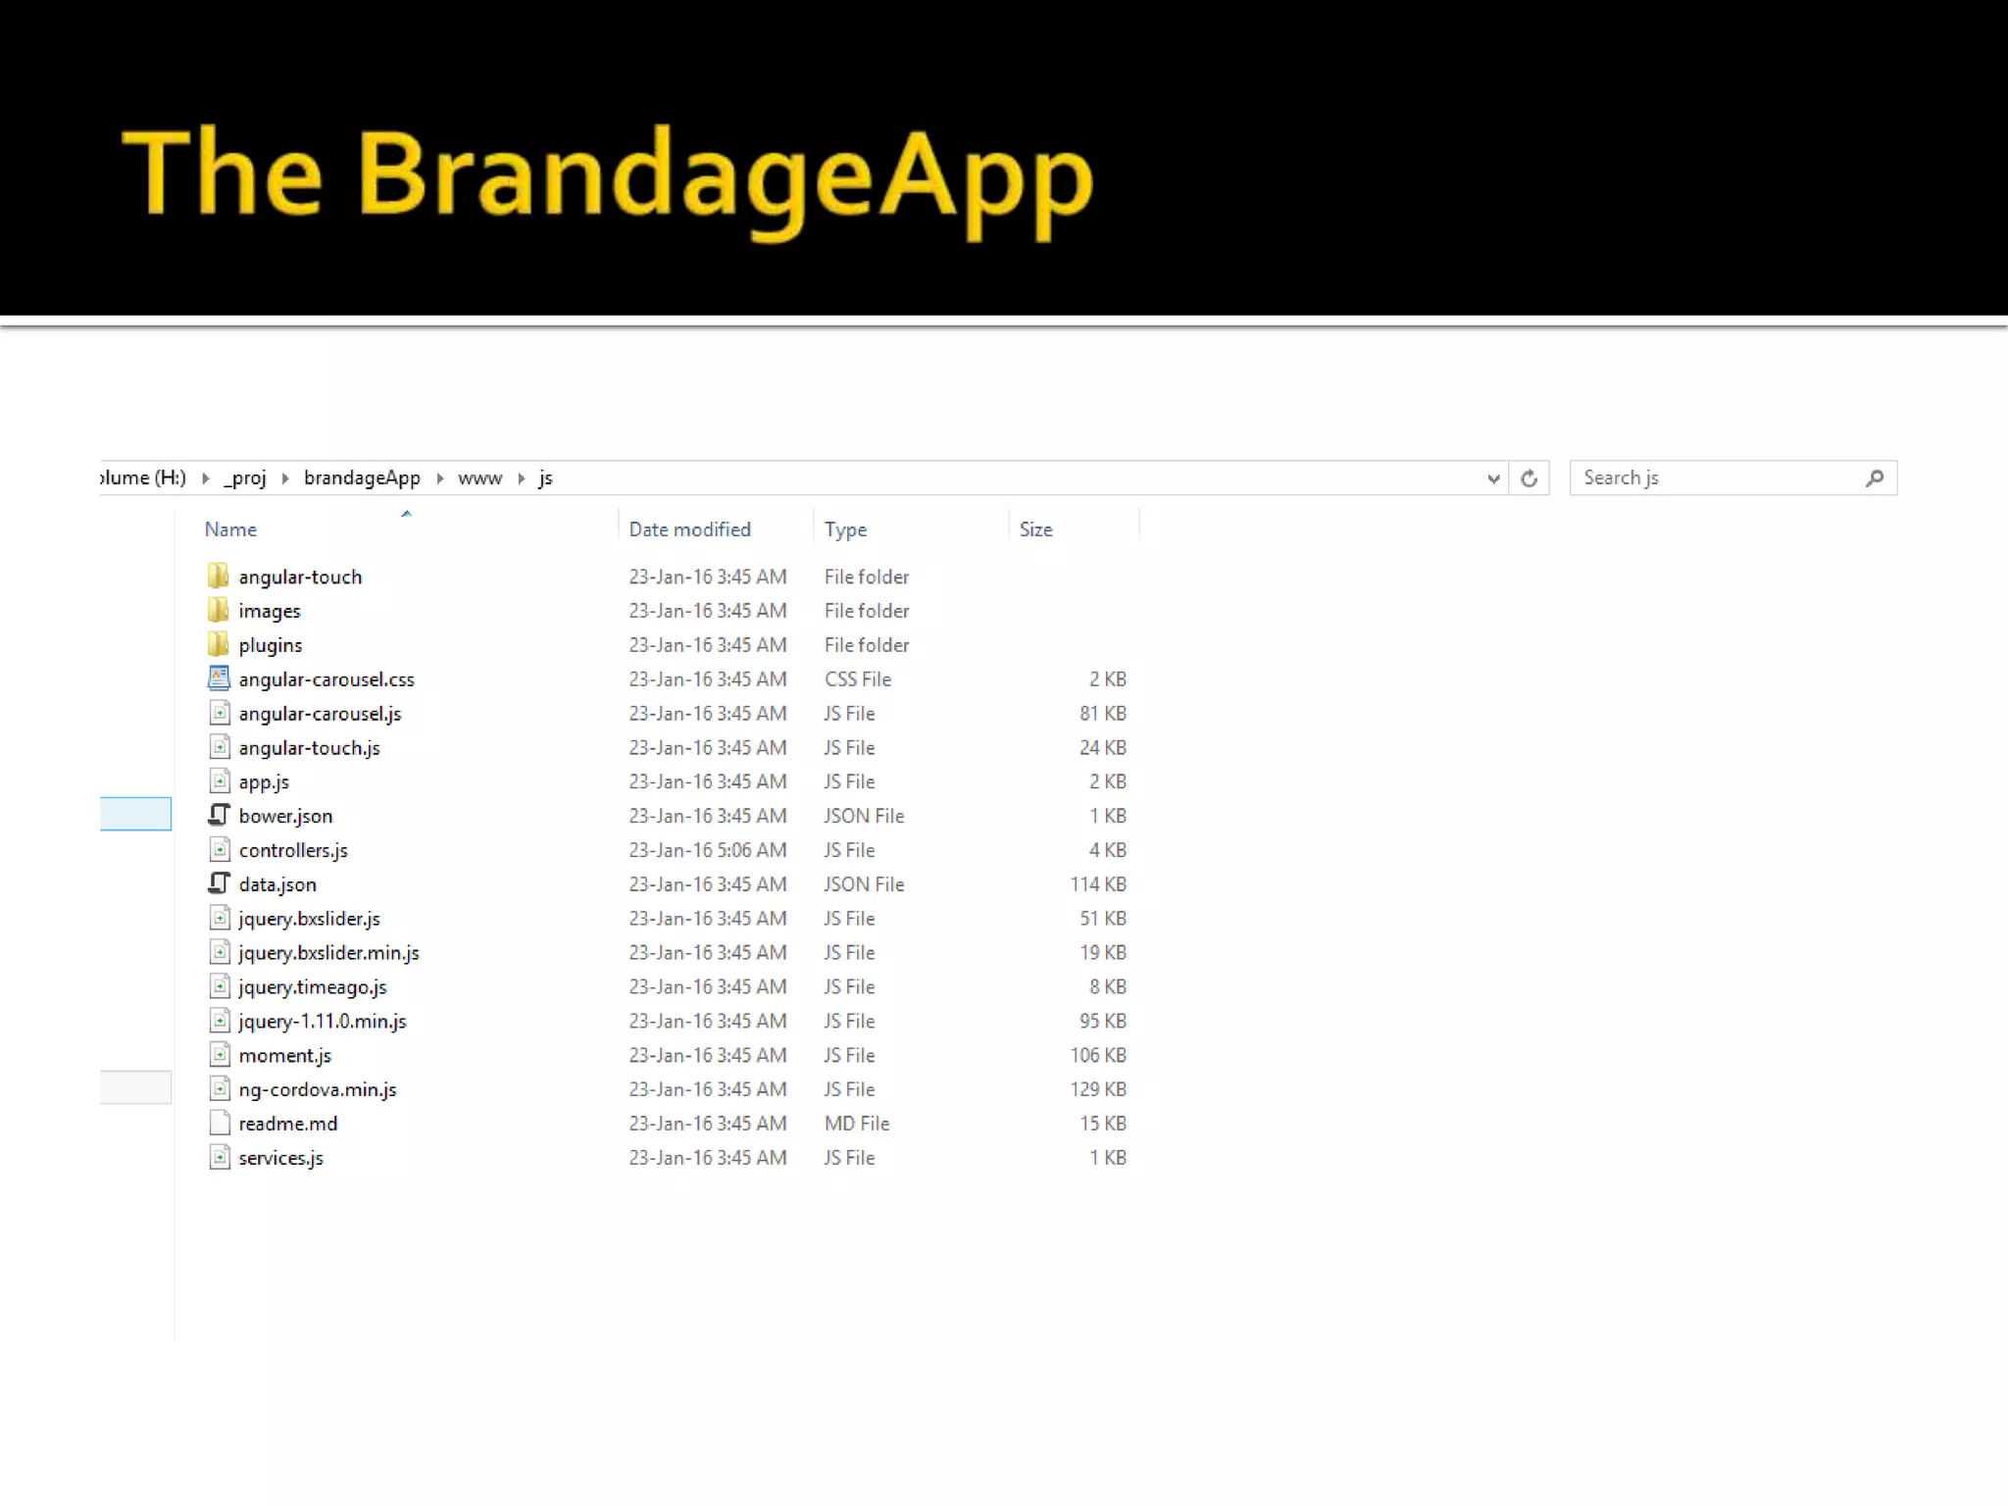
Task: Select the readme.md file name
Action: tap(288, 1124)
